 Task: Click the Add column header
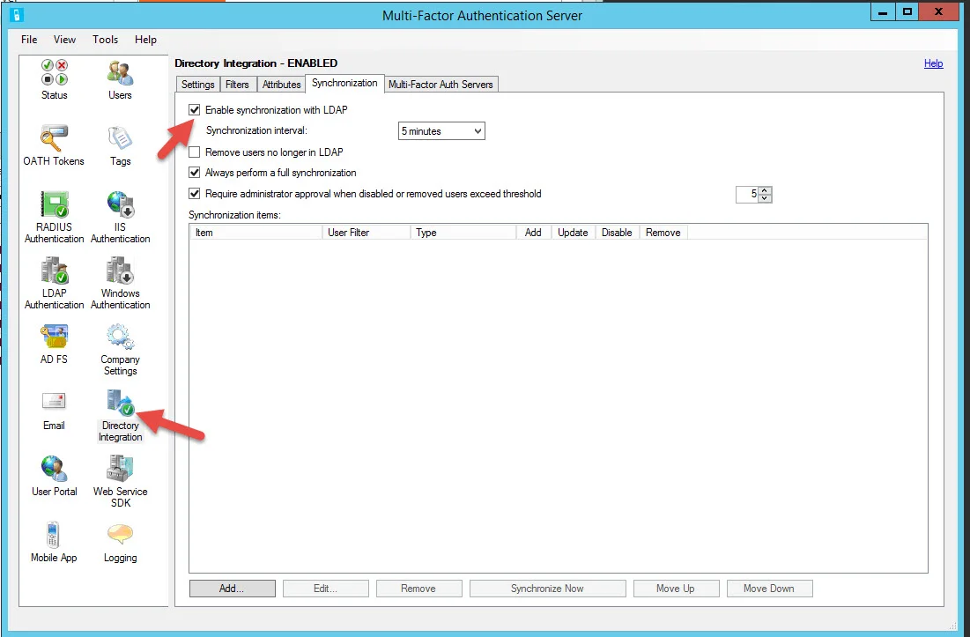coord(533,233)
